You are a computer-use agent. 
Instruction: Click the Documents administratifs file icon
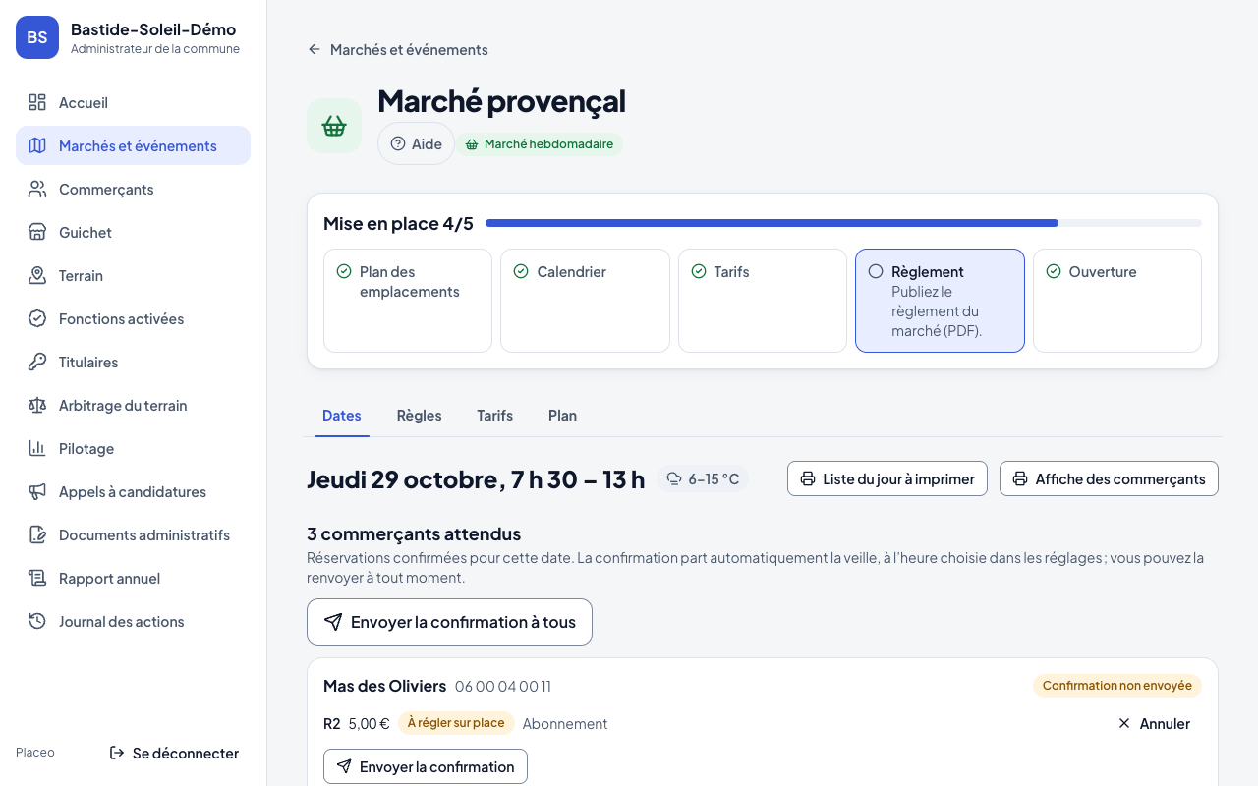tap(37, 534)
